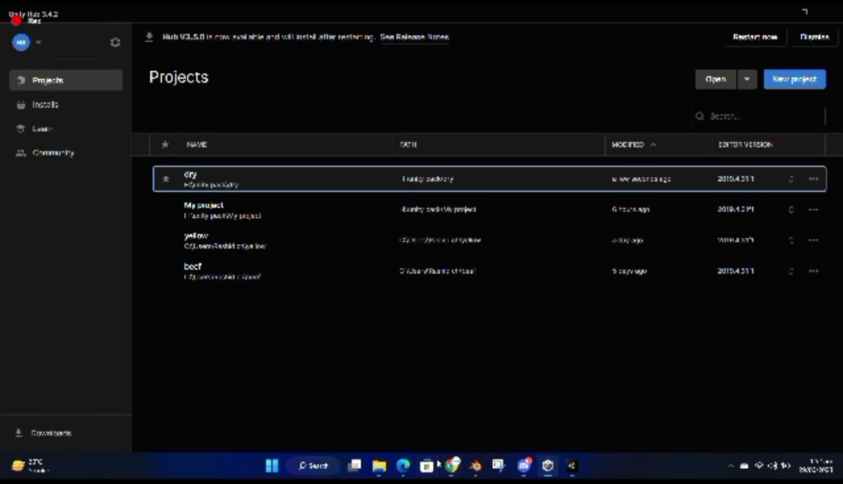Show hidden system tray icons
This screenshot has width=843, height=484.
(x=731, y=466)
